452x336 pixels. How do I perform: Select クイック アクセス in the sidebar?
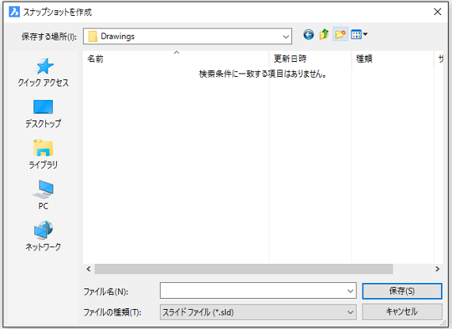pyautogui.click(x=44, y=72)
